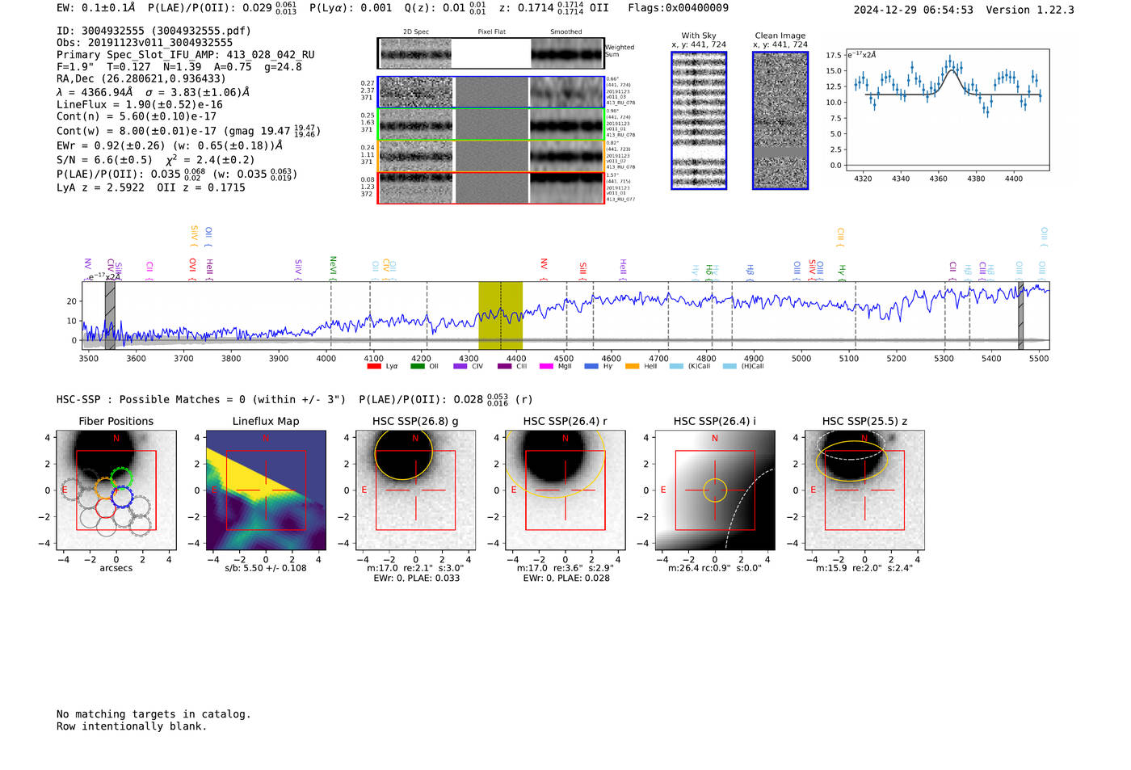Click the Primary Spec_Slot_IFU_AMP value line
Image resolution: width=1131 pixels, height=770 pixels.
(186, 55)
